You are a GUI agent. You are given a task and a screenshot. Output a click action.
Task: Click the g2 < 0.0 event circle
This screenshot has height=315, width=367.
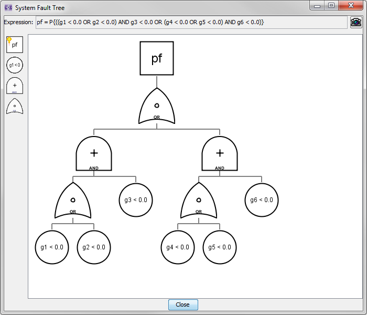(x=94, y=247)
